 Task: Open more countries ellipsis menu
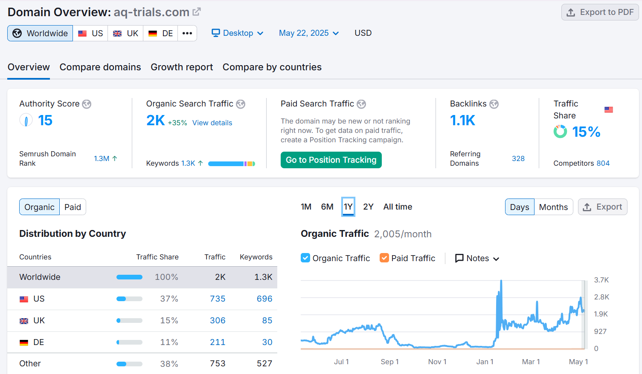[x=187, y=33]
